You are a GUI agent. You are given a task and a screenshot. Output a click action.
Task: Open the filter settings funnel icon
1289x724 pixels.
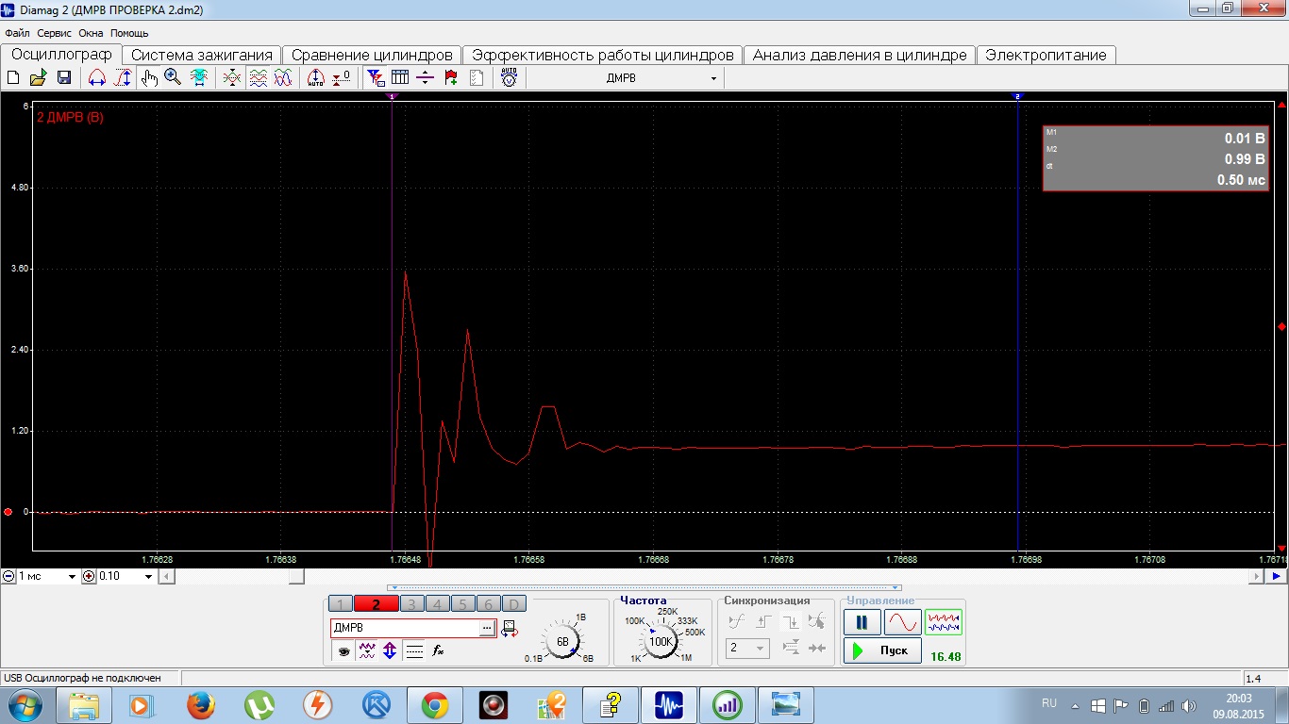point(375,78)
